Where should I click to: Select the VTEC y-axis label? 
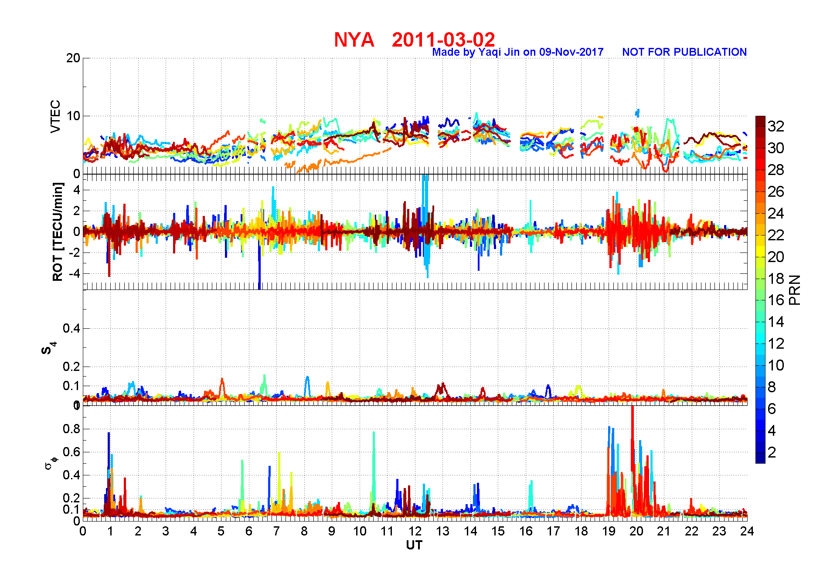click(55, 116)
